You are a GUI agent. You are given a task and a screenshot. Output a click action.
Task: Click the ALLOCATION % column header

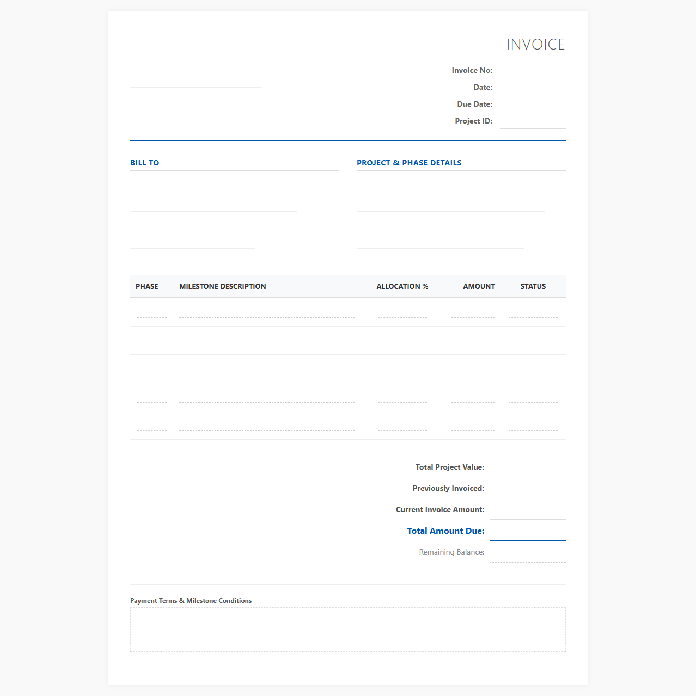tap(402, 286)
